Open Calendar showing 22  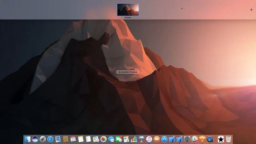tap(73, 139)
